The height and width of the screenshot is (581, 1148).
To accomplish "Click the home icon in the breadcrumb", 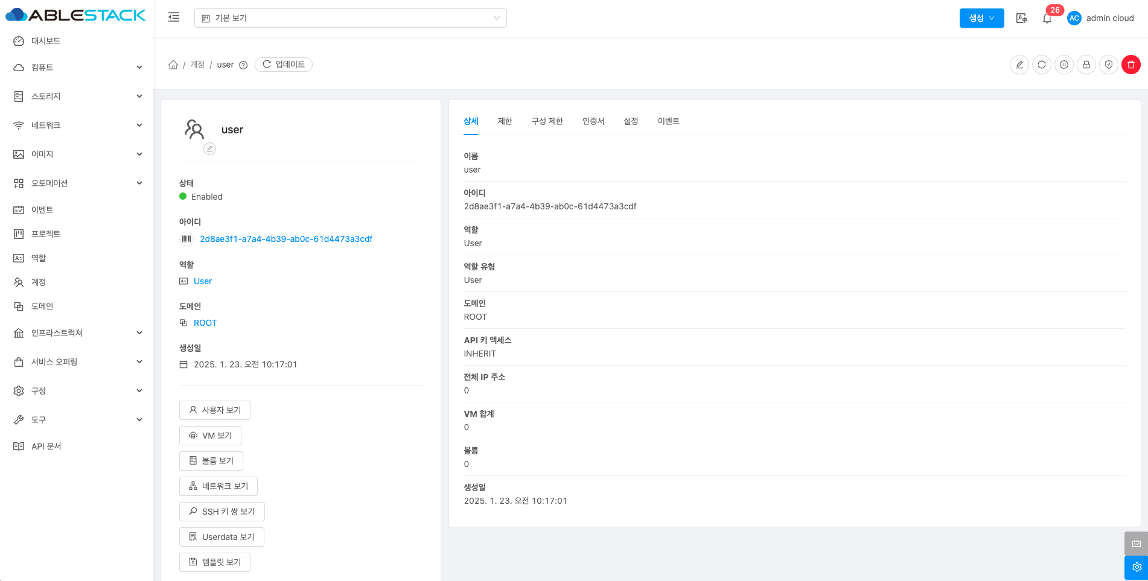I will [x=173, y=65].
